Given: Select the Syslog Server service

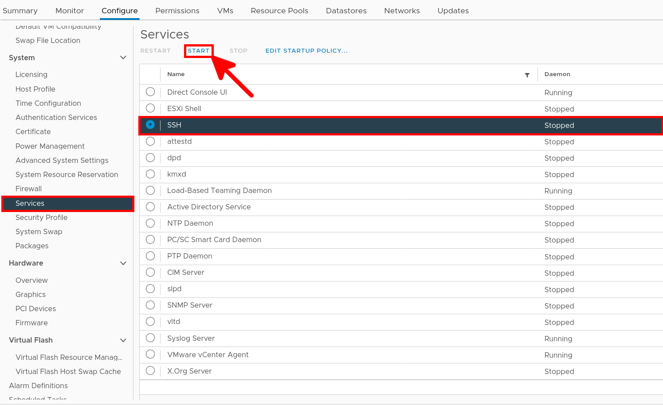Looking at the screenshot, I should [x=150, y=338].
